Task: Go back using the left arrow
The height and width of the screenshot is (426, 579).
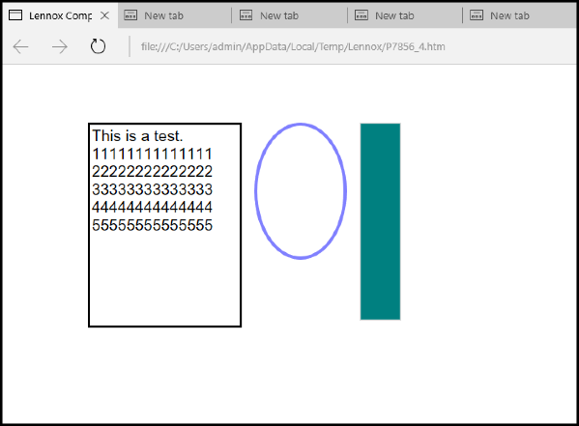Action: pos(20,47)
